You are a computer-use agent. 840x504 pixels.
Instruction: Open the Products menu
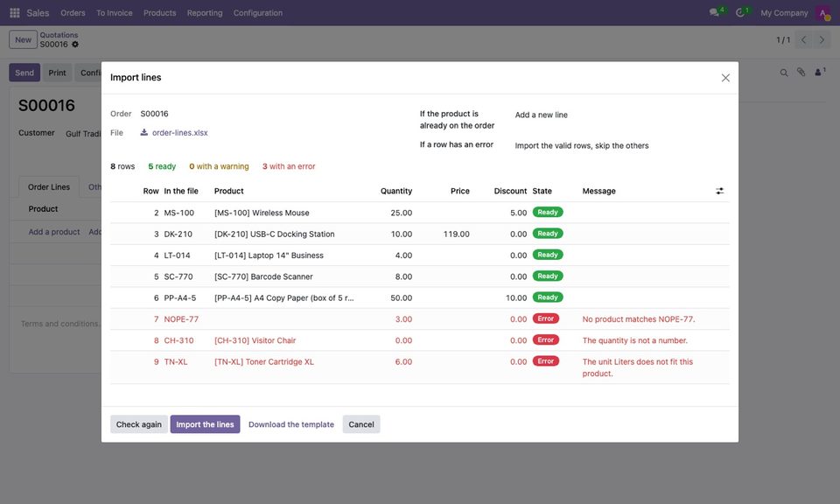[159, 13]
